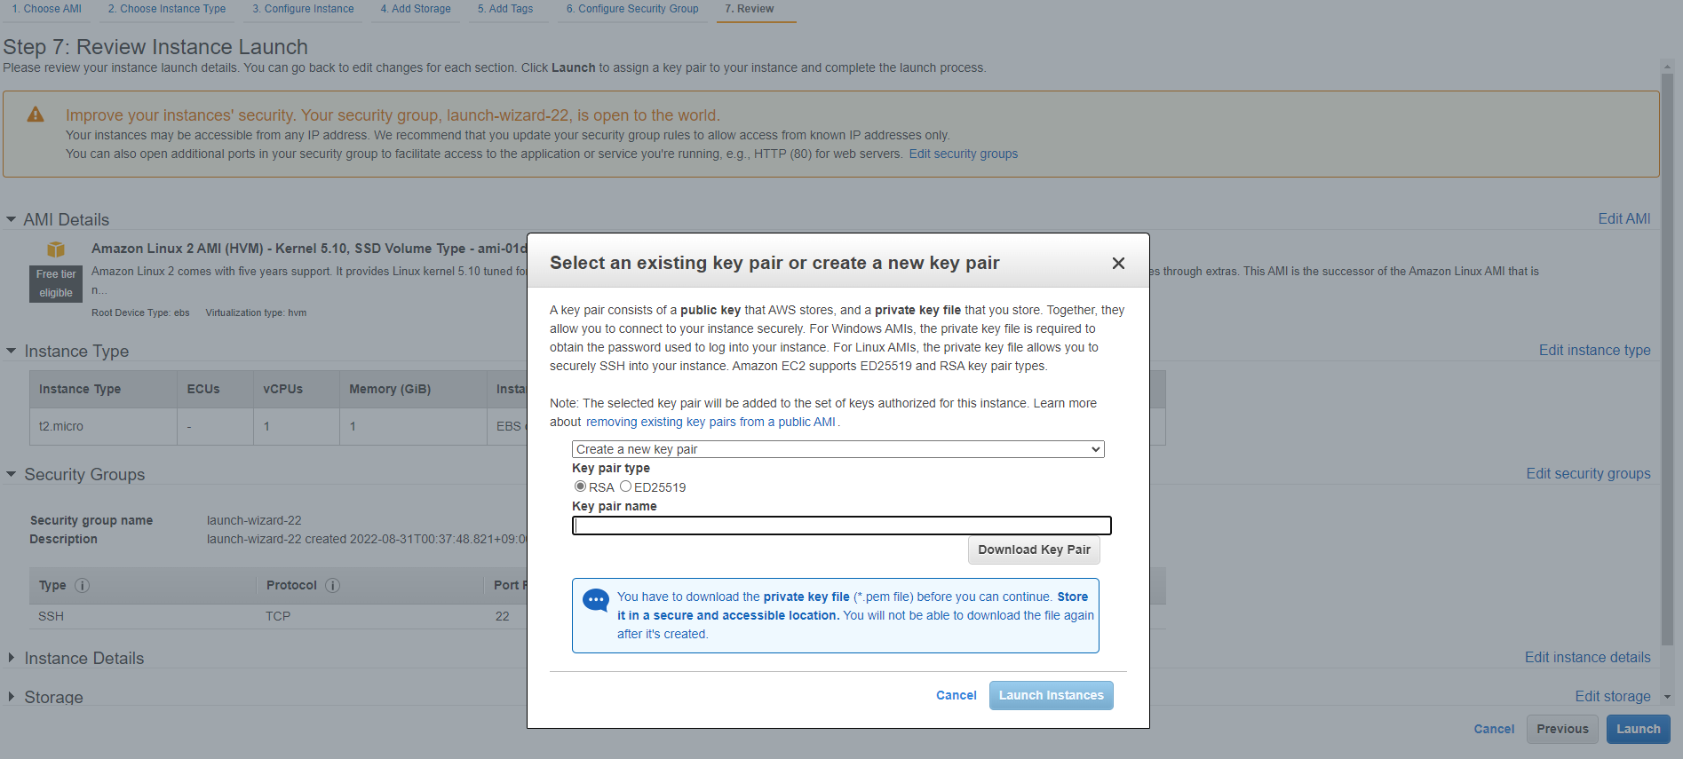This screenshot has height=759, width=1683.
Task: Click the Previous button
Action: point(1563,729)
